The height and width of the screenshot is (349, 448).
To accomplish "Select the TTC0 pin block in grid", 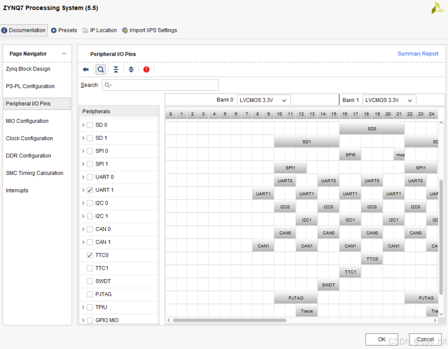I will point(372,259).
